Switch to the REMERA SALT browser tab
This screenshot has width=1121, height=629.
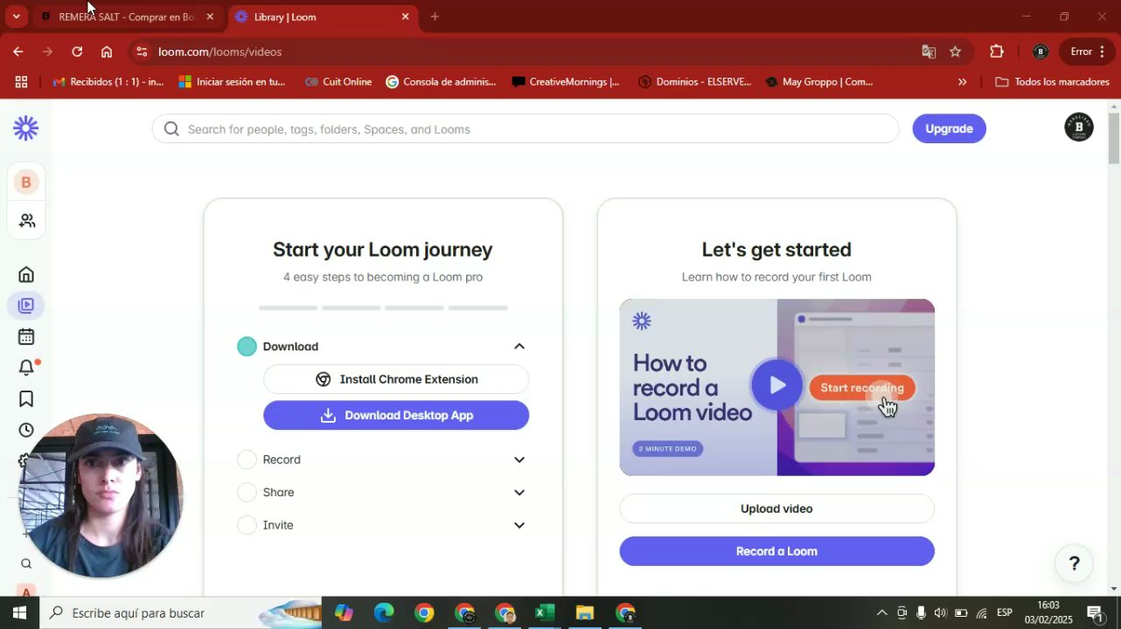pyautogui.click(x=126, y=17)
